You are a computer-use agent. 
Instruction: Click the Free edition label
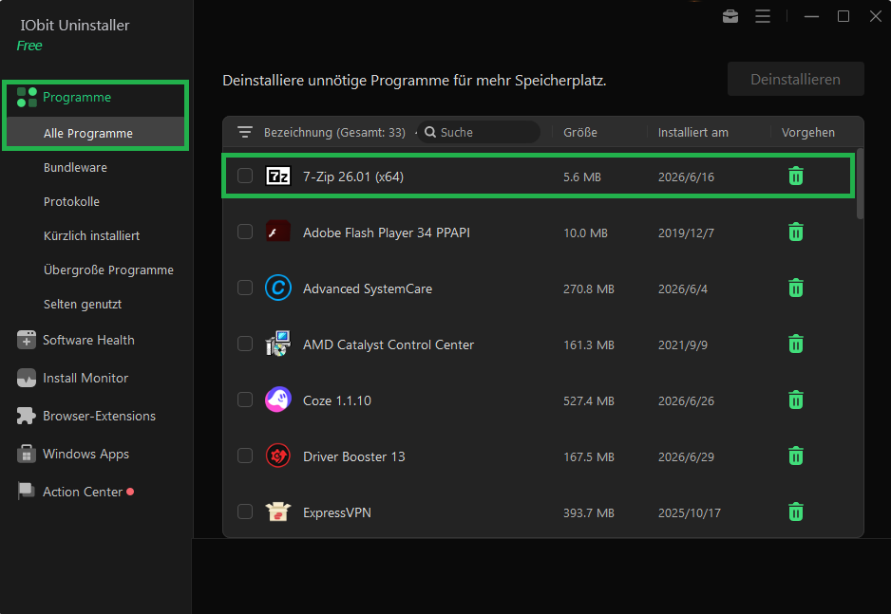pyautogui.click(x=29, y=46)
